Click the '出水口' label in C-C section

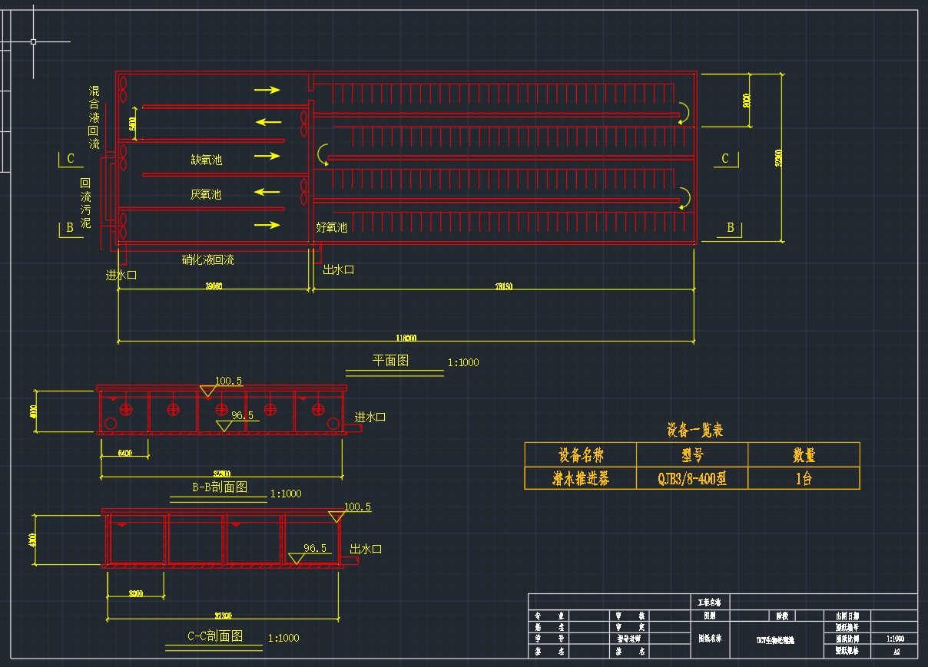tap(366, 549)
